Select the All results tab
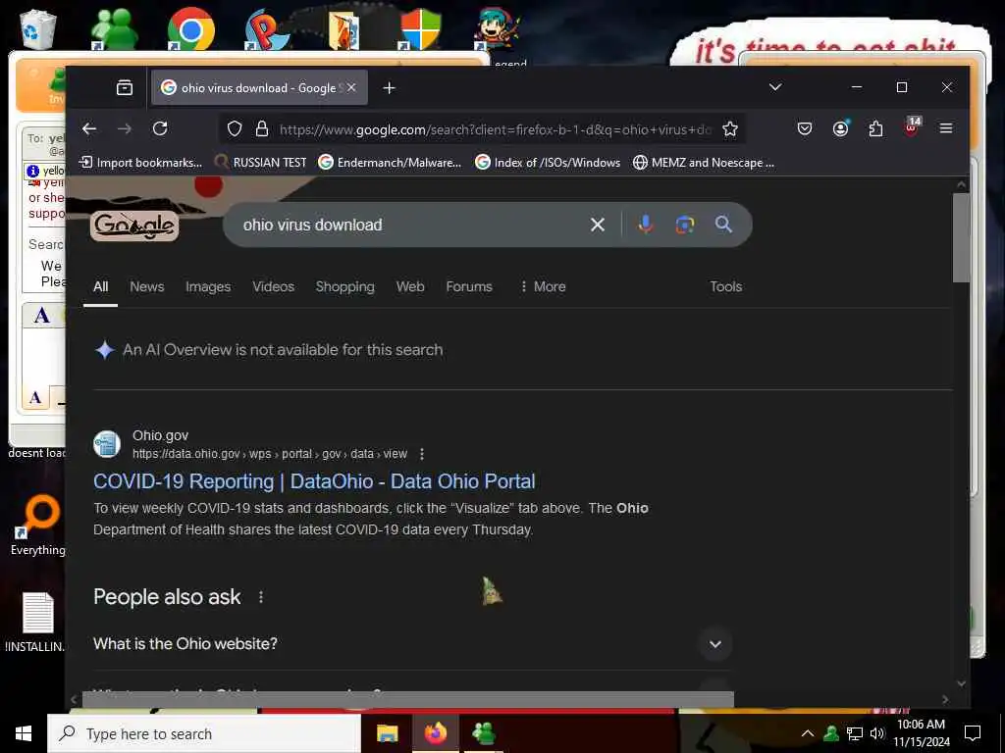1005x753 pixels. (x=101, y=287)
